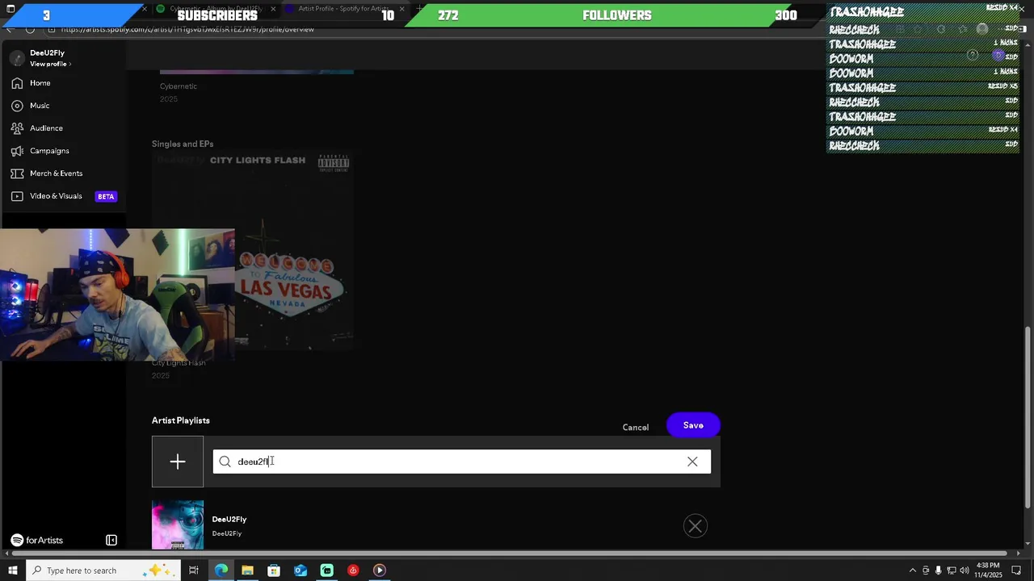Open Outlook from taskbar
The image size is (1034, 581).
tap(301, 571)
